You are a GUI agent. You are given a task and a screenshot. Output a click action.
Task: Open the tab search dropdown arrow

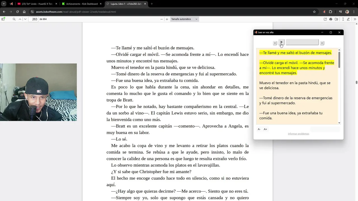(4, 4)
